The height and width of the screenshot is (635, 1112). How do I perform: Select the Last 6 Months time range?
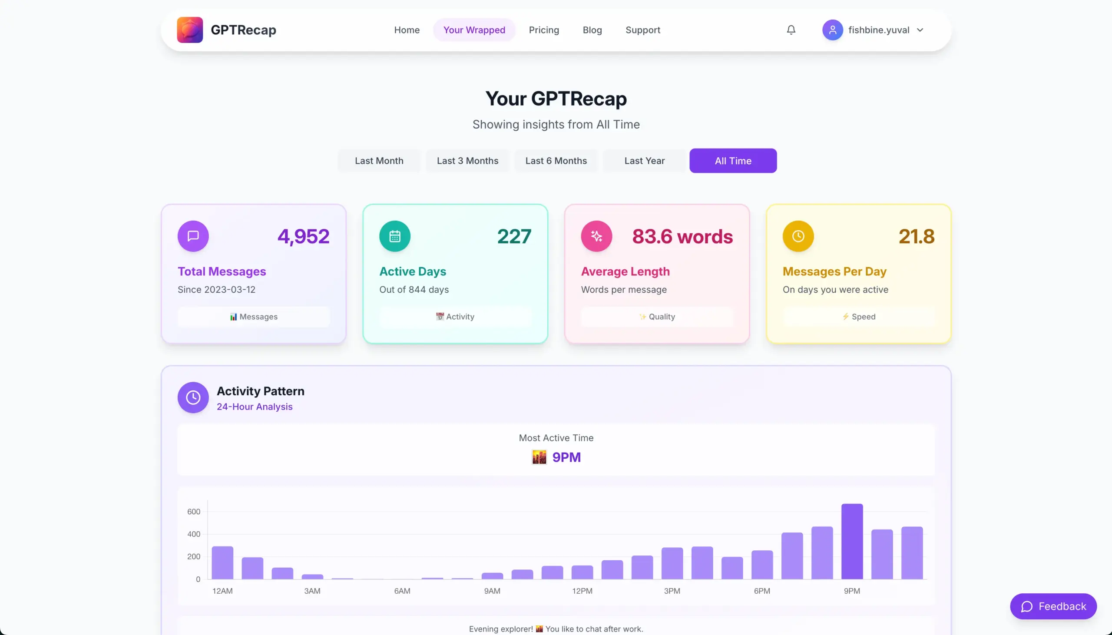pyautogui.click(x=556, y=161)
